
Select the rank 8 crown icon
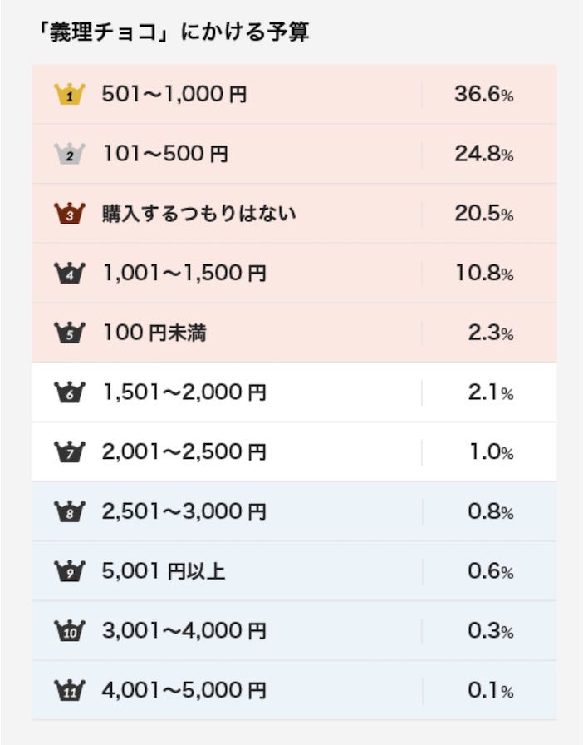(69, 511)
